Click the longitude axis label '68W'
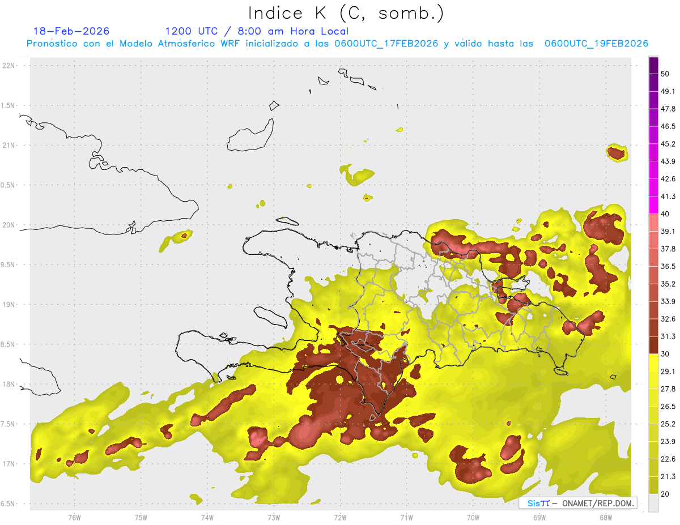 [606, 518]
